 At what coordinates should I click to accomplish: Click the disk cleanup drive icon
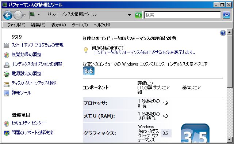point(7,85)
